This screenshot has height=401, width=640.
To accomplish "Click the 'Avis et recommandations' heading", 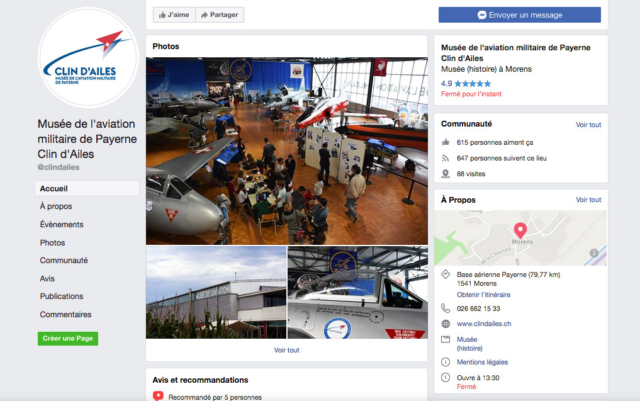I will [200, 380].
